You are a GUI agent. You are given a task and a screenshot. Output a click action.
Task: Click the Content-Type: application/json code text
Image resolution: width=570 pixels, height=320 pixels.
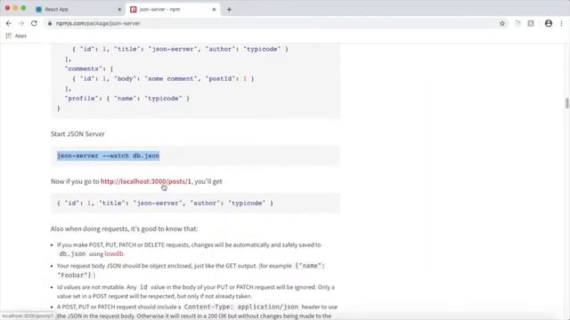[241, 307]
